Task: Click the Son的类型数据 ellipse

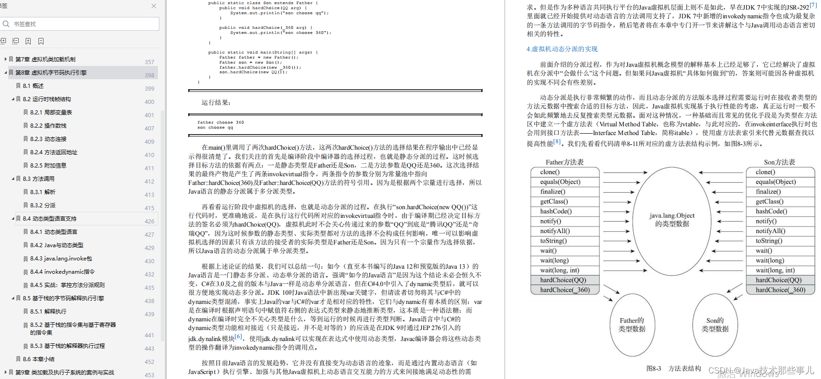Action: (x=715, y=325)
